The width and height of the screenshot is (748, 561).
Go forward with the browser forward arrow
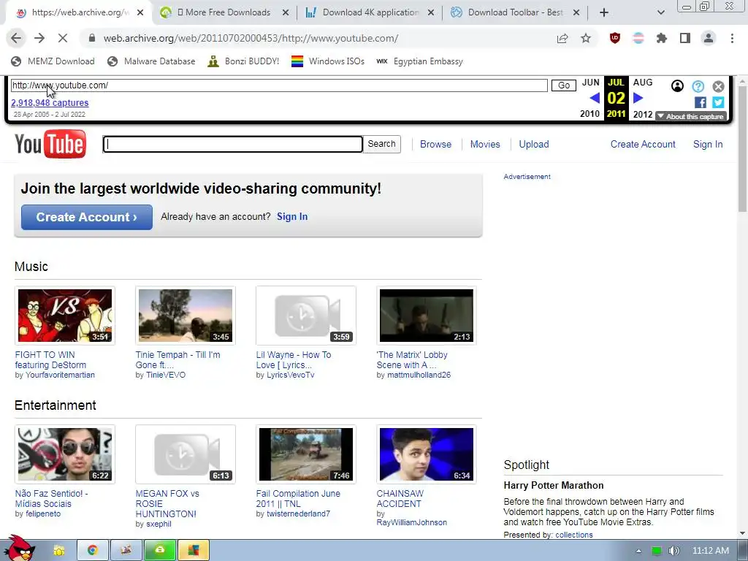[x=39, y=38]
